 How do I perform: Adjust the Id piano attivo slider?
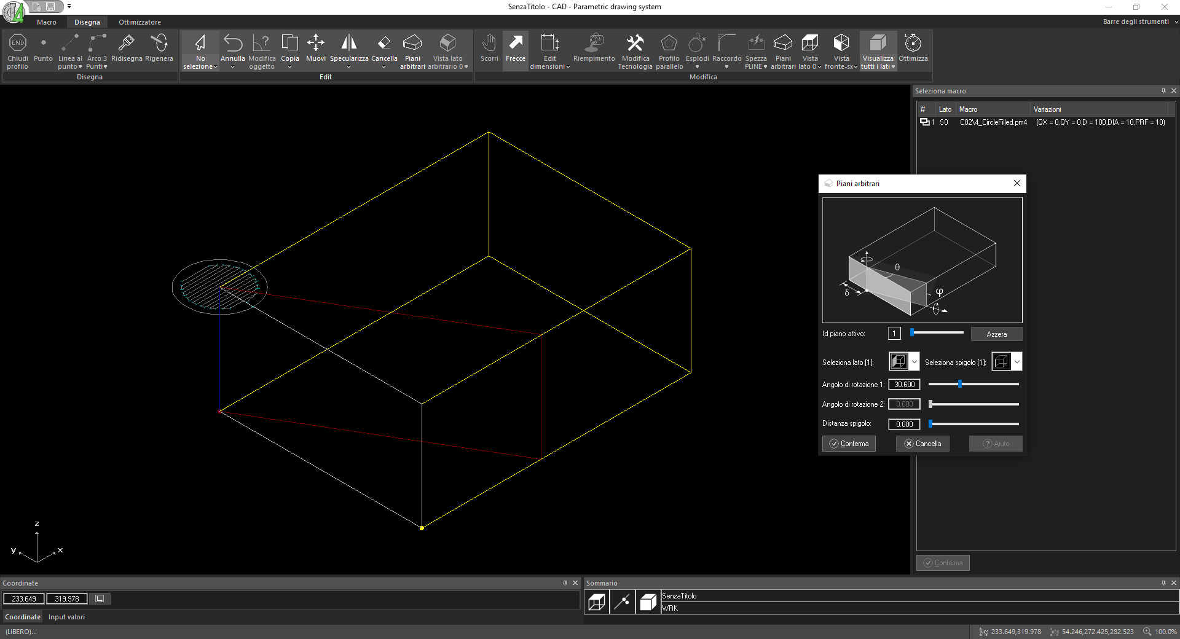(x=937, y=332)
